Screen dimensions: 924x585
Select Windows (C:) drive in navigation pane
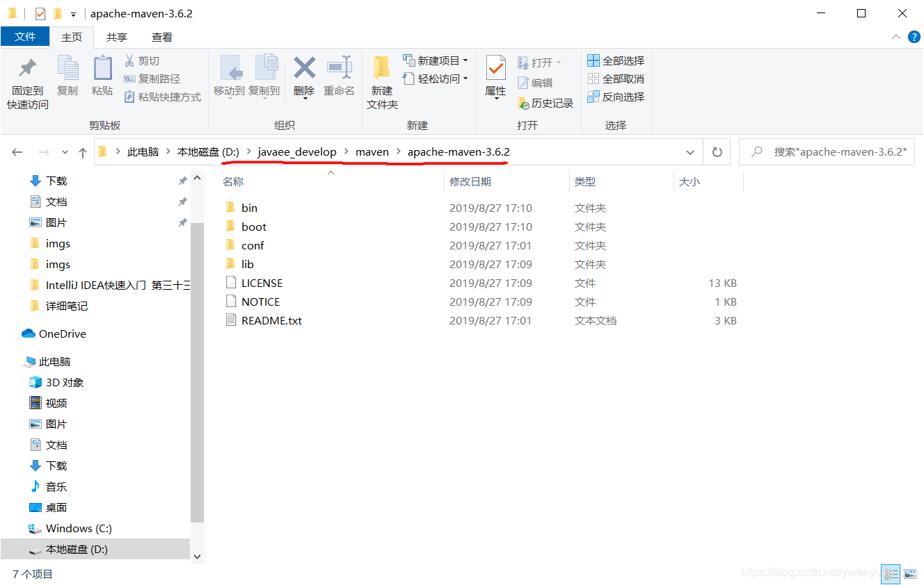(x=79, y=528)
